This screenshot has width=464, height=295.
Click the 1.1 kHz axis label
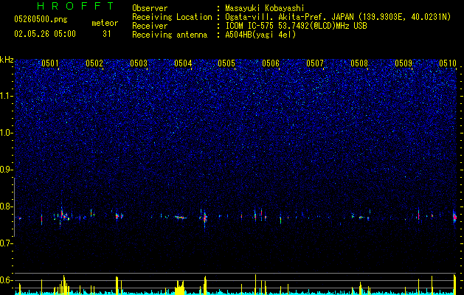(x=6, y=96)
